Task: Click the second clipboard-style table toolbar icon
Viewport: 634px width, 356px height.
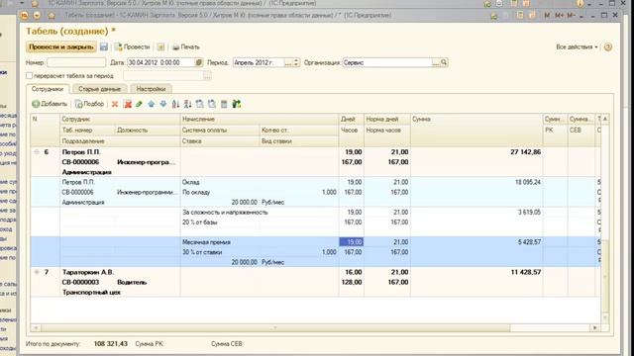Action: coord(212,104)
